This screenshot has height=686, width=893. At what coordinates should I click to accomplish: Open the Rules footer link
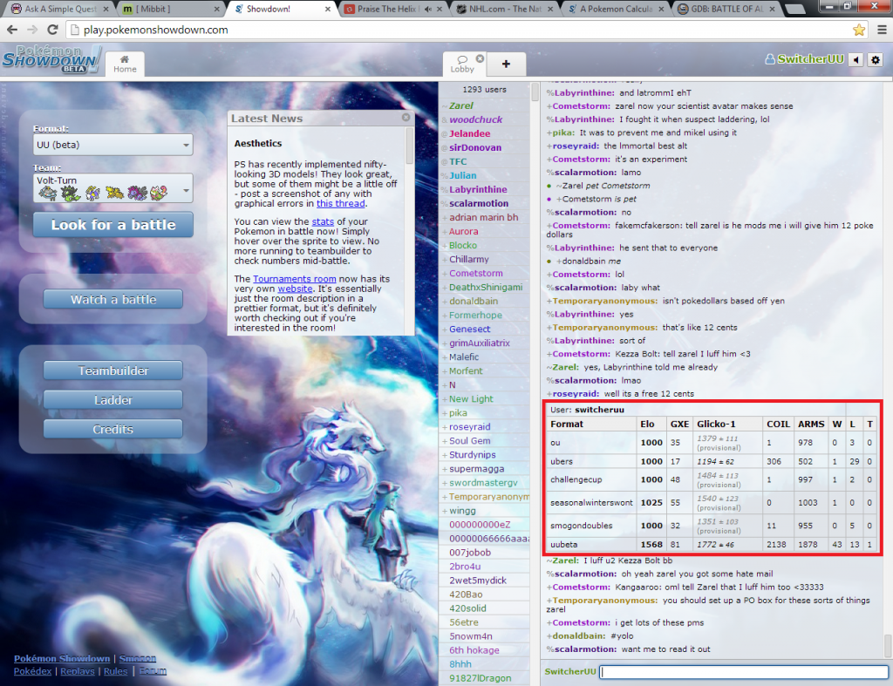pos(116,671)
